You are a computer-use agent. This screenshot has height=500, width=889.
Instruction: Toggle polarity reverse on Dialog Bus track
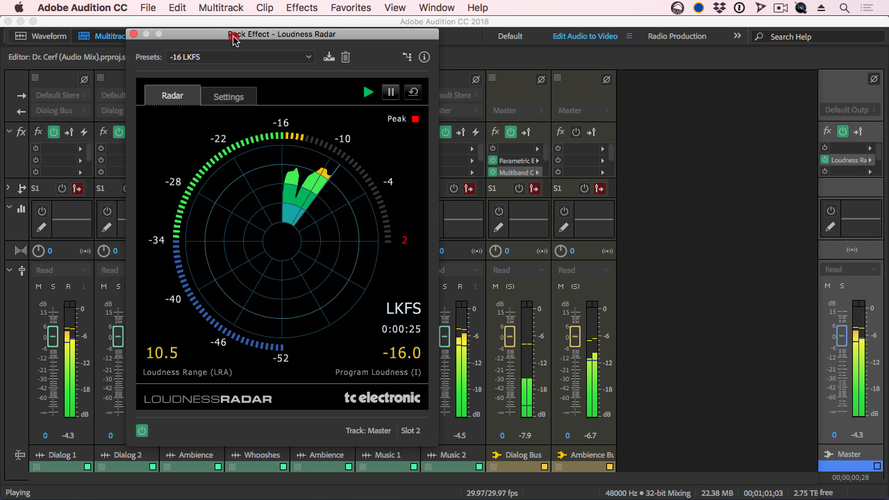coord(541,79)
